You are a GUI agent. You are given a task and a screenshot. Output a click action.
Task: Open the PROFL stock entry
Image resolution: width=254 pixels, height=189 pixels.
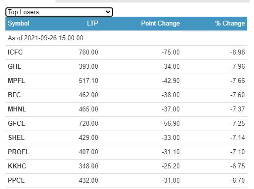19,152
